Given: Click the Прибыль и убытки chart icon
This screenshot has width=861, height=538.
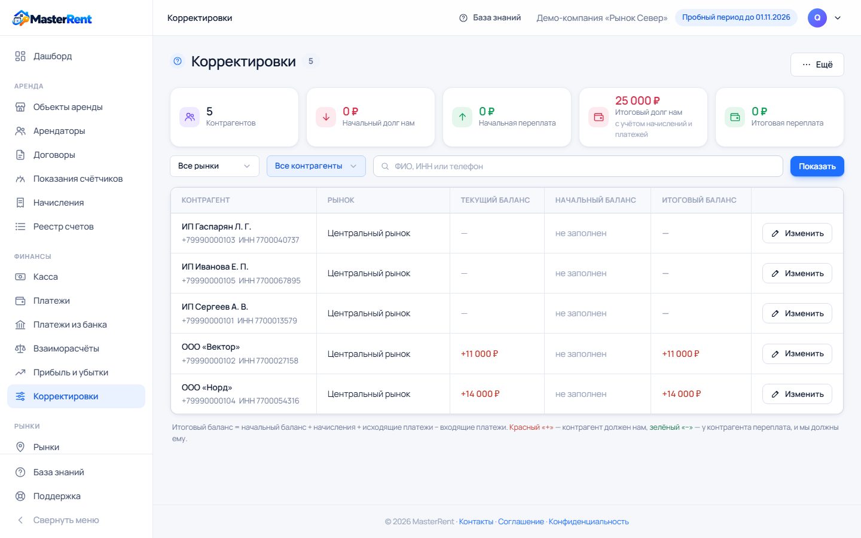Looking at the screenshot, I should pos(20,372).
